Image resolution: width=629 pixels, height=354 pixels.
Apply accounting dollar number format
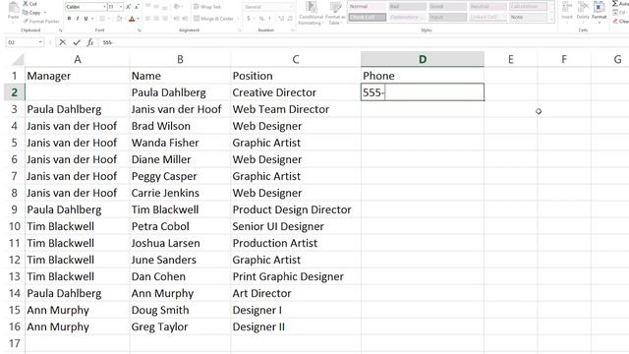(x=249, y=19)
